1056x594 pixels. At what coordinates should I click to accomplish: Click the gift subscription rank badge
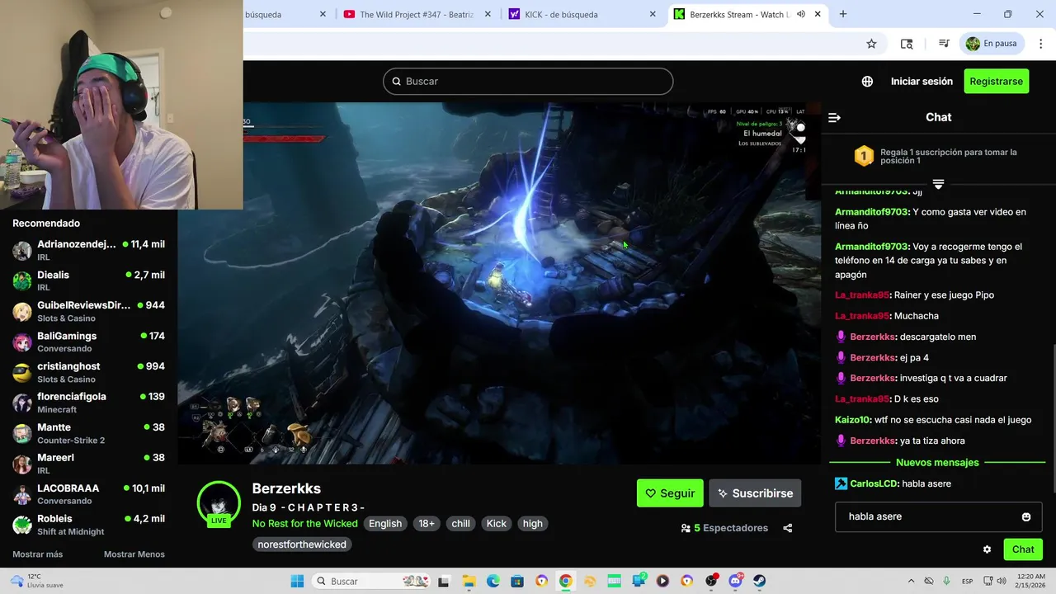[x=864, y=156]
